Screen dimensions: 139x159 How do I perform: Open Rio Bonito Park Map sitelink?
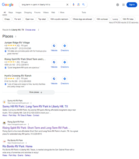tap(12, 156)
